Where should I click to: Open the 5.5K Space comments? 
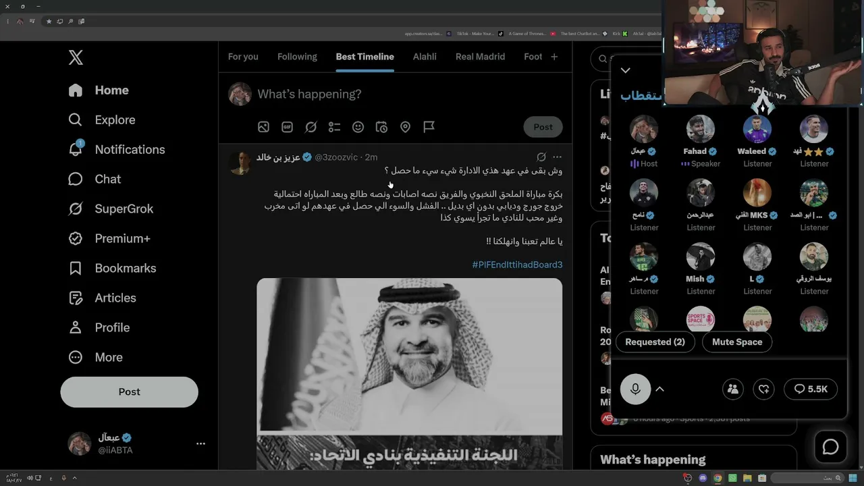[811, 389]
